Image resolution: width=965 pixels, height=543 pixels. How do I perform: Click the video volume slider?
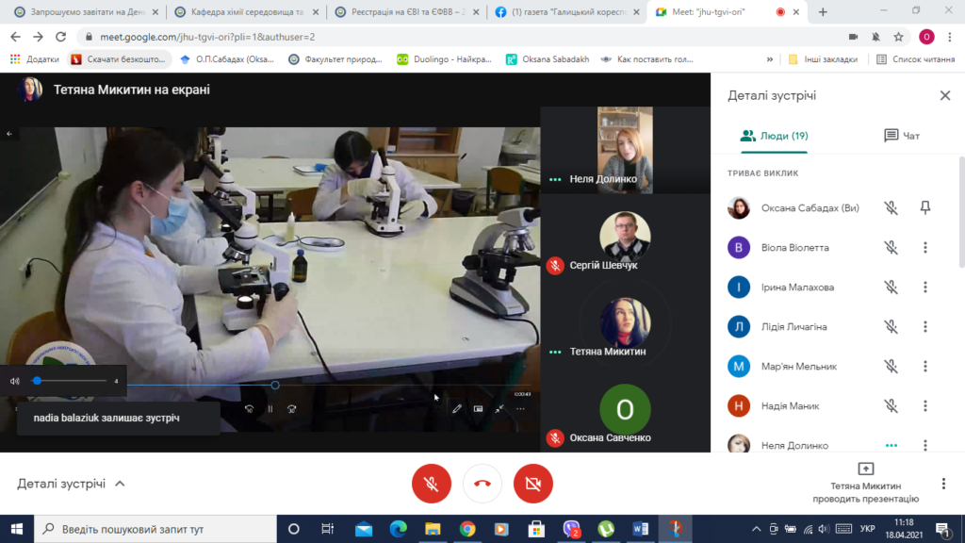pyautogui.click(x=71, y=381)
